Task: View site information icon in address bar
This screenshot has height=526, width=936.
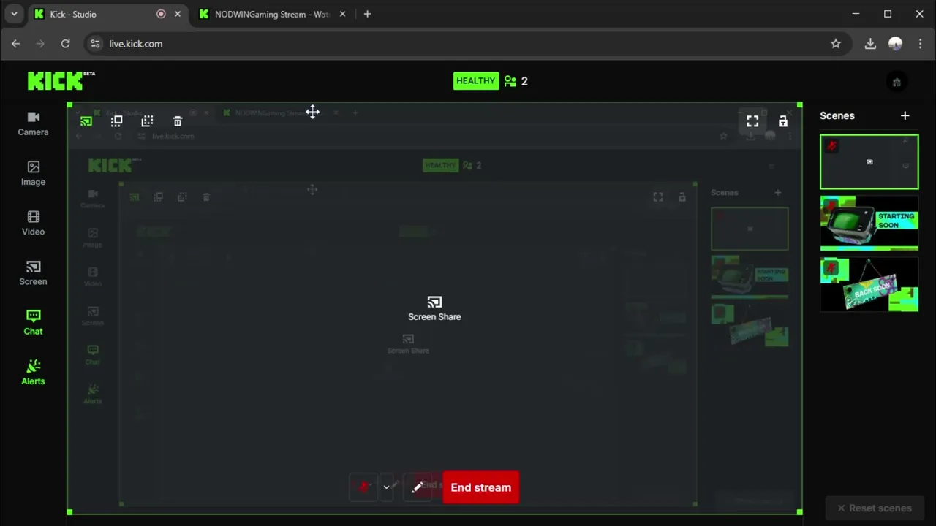Action: 94,44
